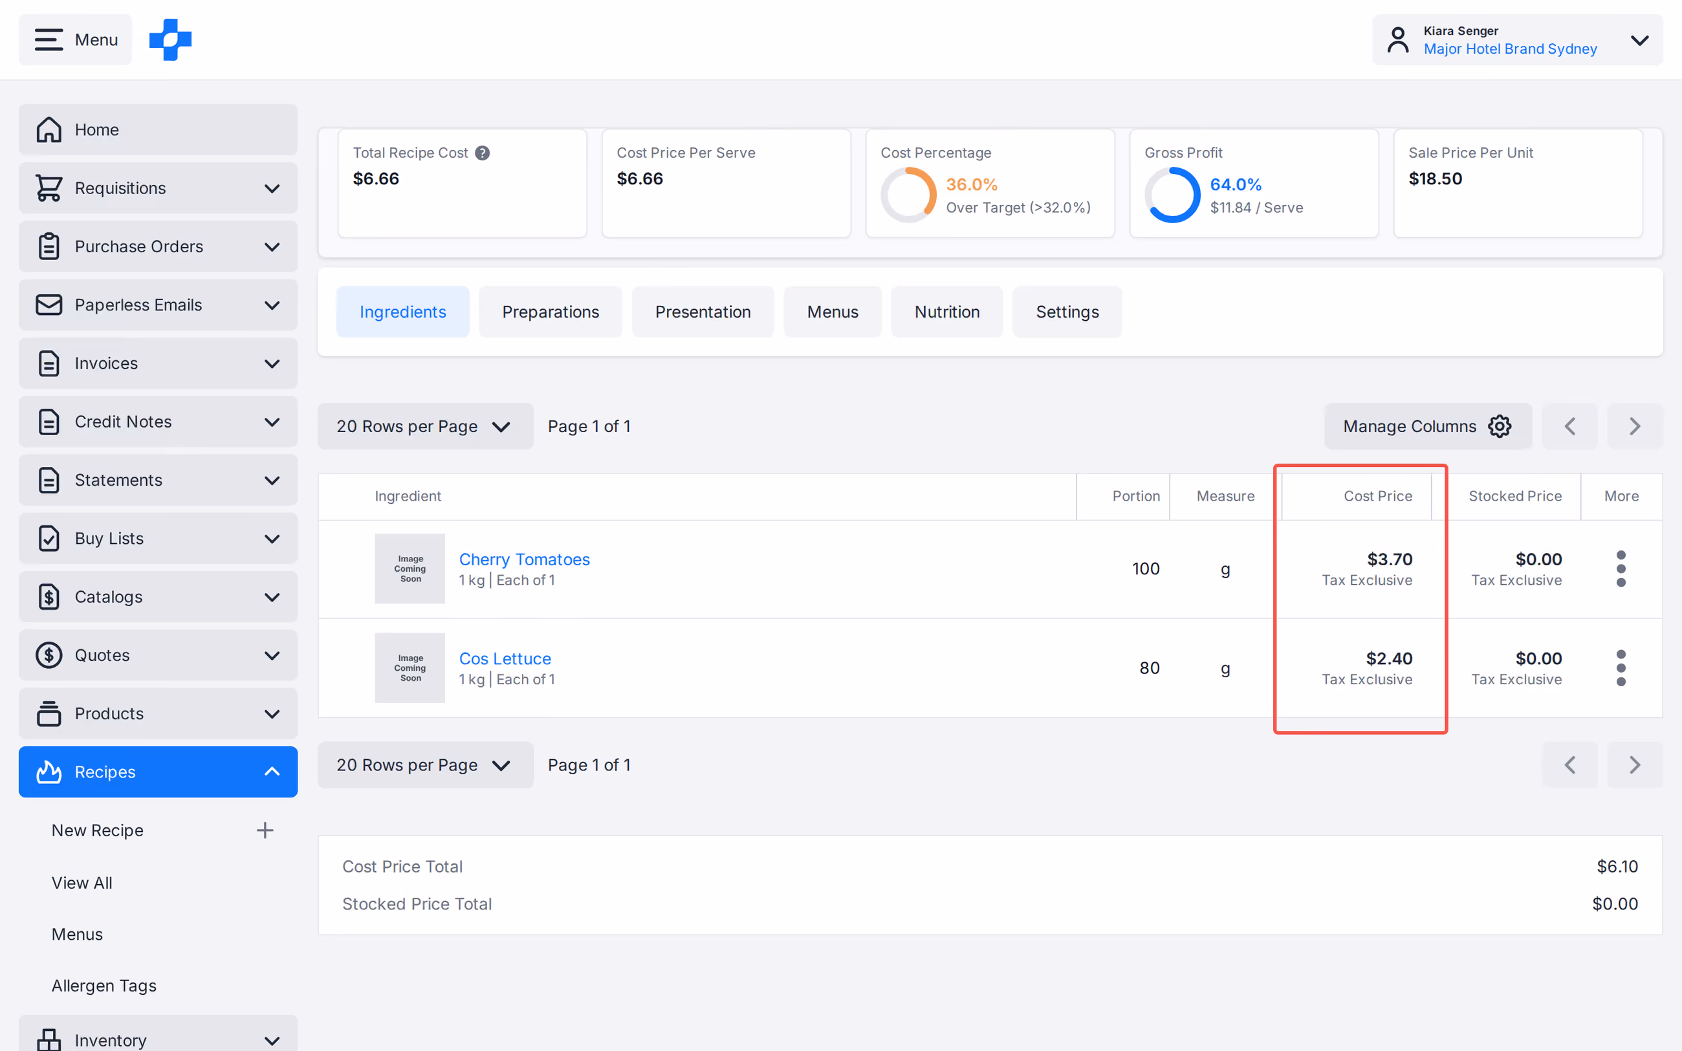Open the Menus submenu item under Recipes
The image size is (1682, 1051).
click(77, 934)
